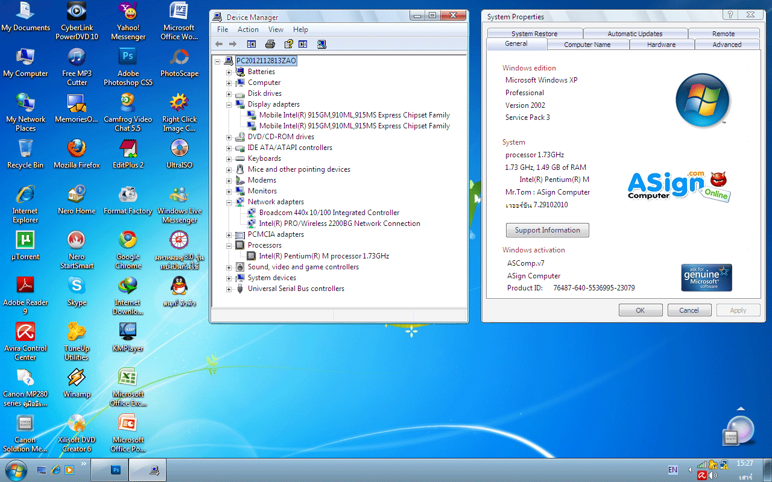The height and width of the screenshot is (482, 772).
Task: Select the Windows Live Messenger desktop icon
Action: 179,204
